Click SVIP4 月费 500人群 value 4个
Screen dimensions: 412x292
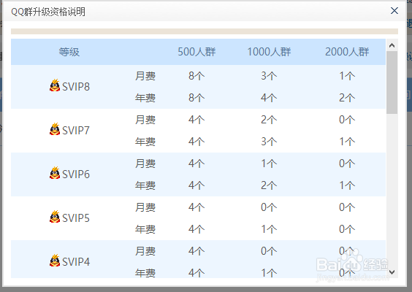click(197, 251)
